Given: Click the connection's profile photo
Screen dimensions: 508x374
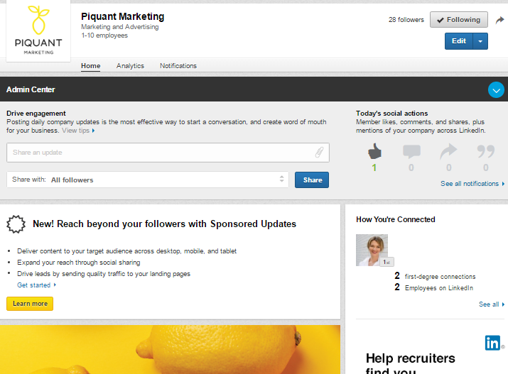Looking at the screenshot, I should click(x=372, y=250).
